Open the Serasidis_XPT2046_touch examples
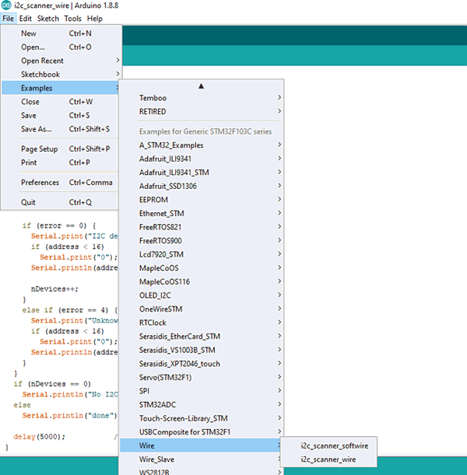467x475 pixels. 201,364
